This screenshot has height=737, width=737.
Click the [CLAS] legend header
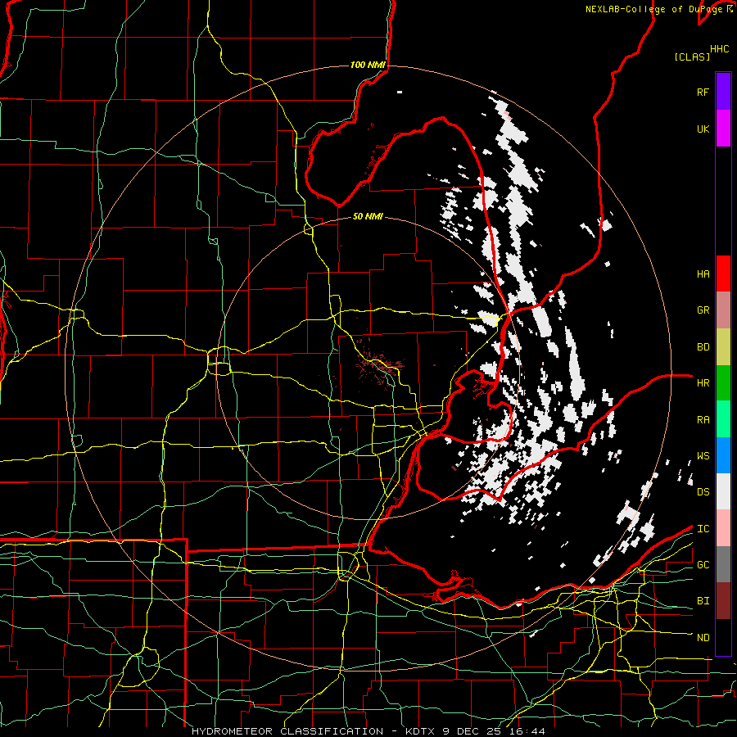click(692, 57)
